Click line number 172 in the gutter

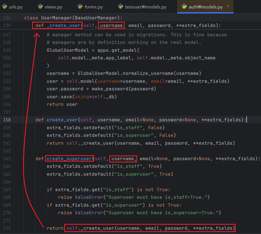(x=6, y=228)
